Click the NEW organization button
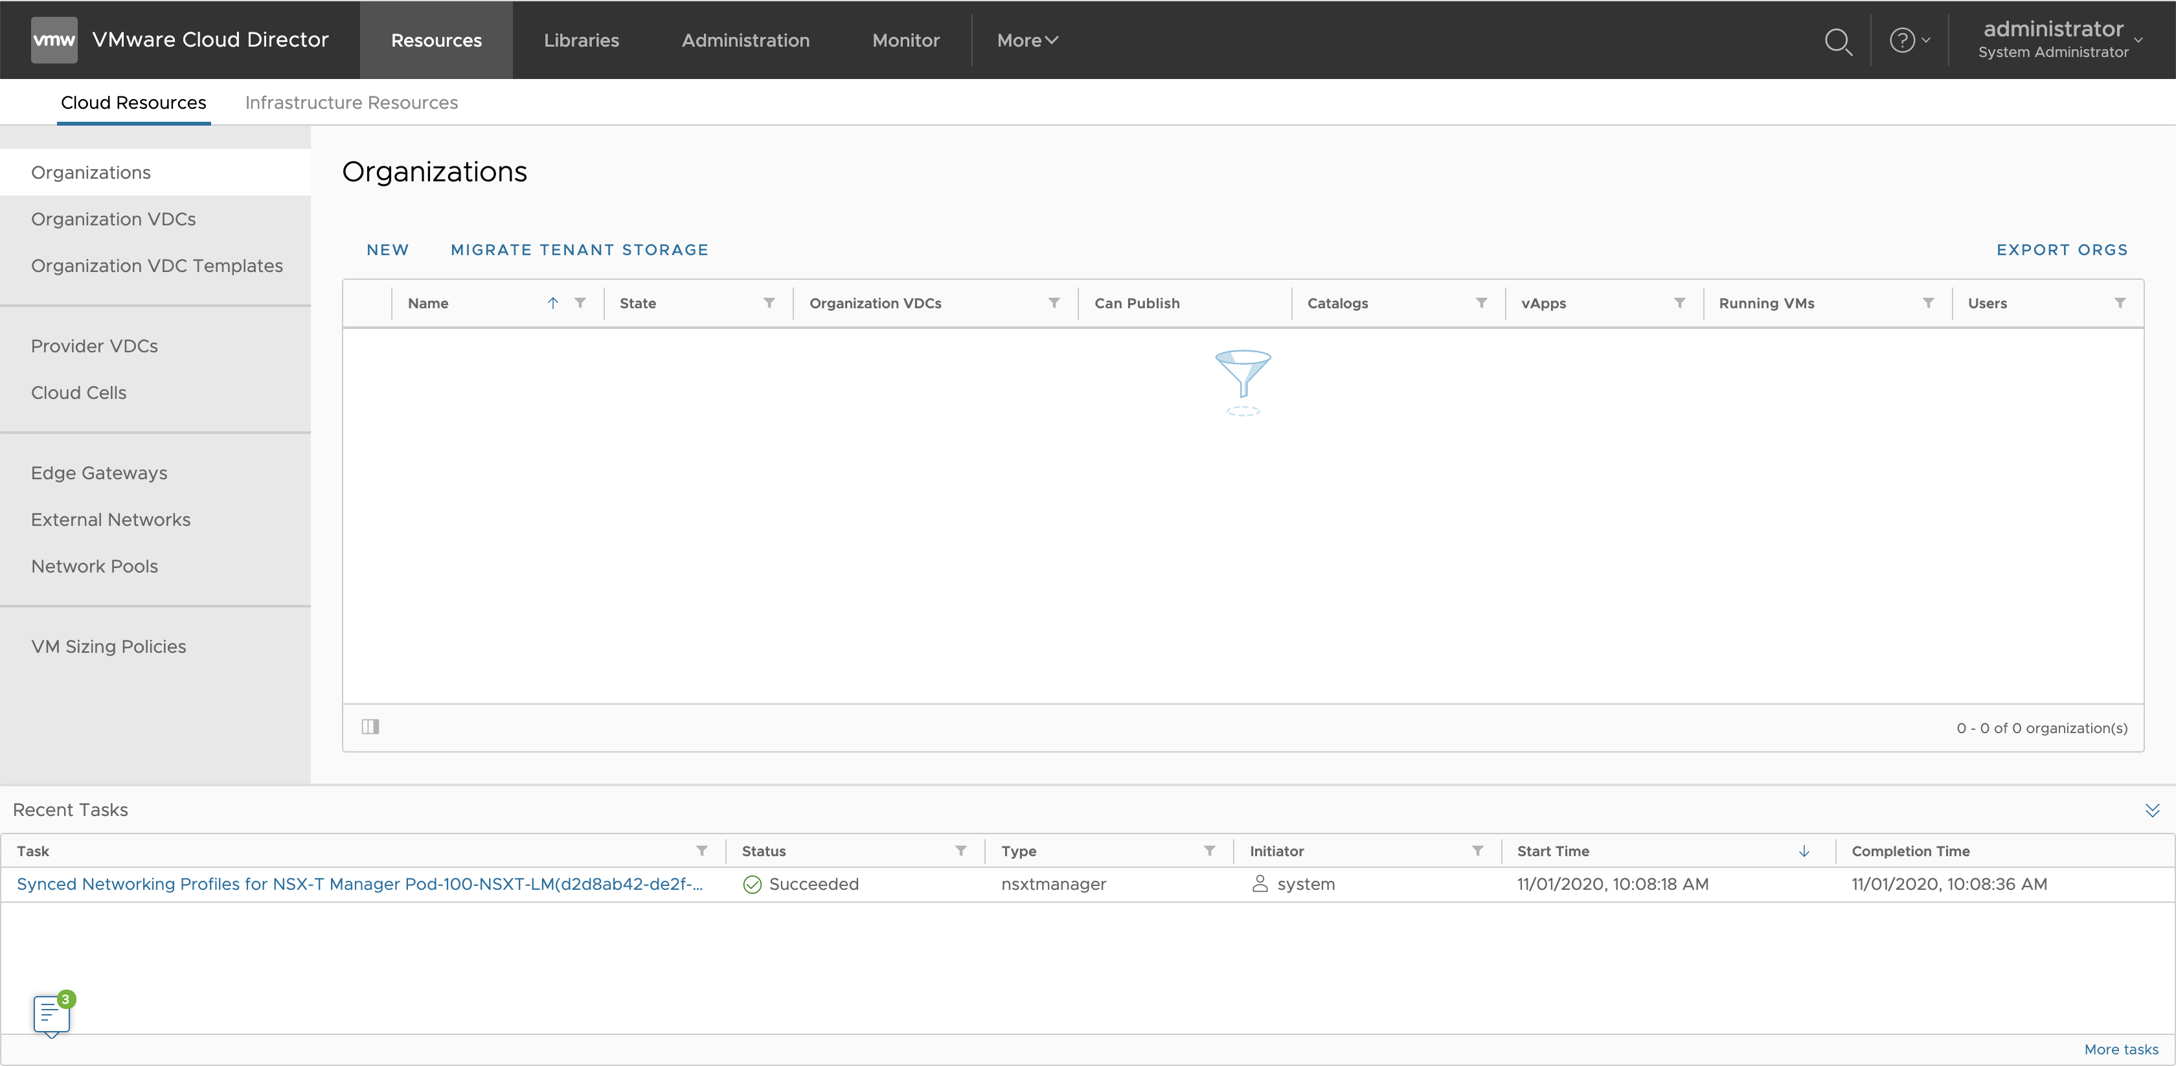Screen dimensions: 2176x1066 click(x=388, y=250)
